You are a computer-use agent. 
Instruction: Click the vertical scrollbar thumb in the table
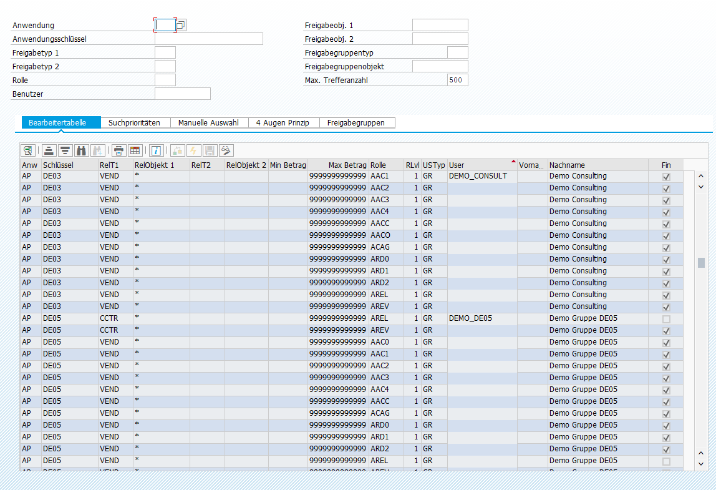click(x=701, y=263)
